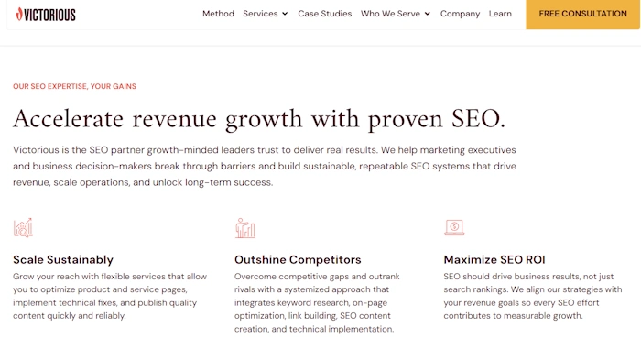Click the 'Our SEO Expertise, Your Gains' tagline

[74, 86]
